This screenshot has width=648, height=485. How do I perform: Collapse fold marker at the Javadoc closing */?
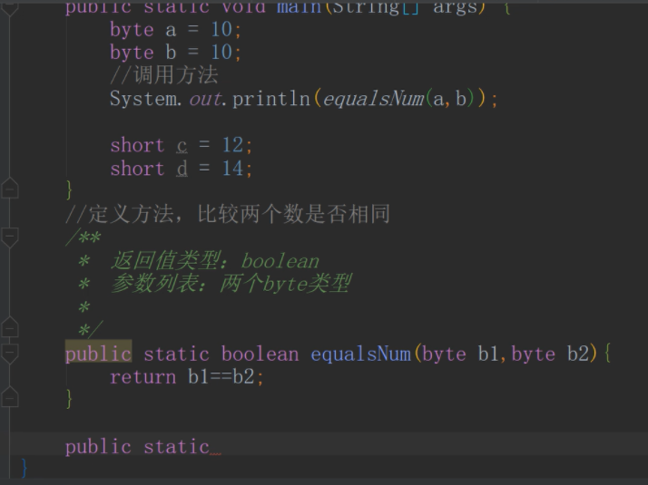tap(9, 327)
